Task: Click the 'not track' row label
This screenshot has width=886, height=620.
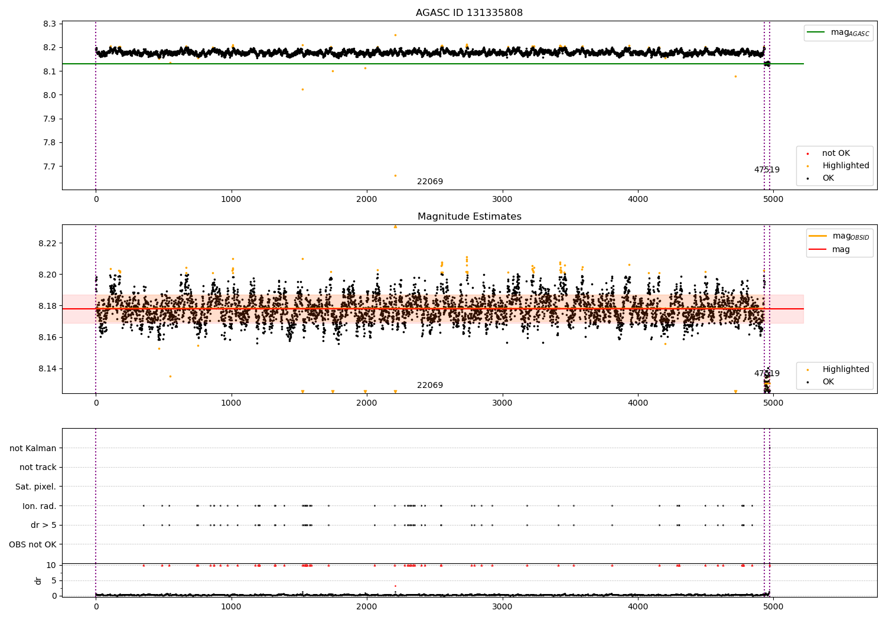Action: tap(38, 467)
